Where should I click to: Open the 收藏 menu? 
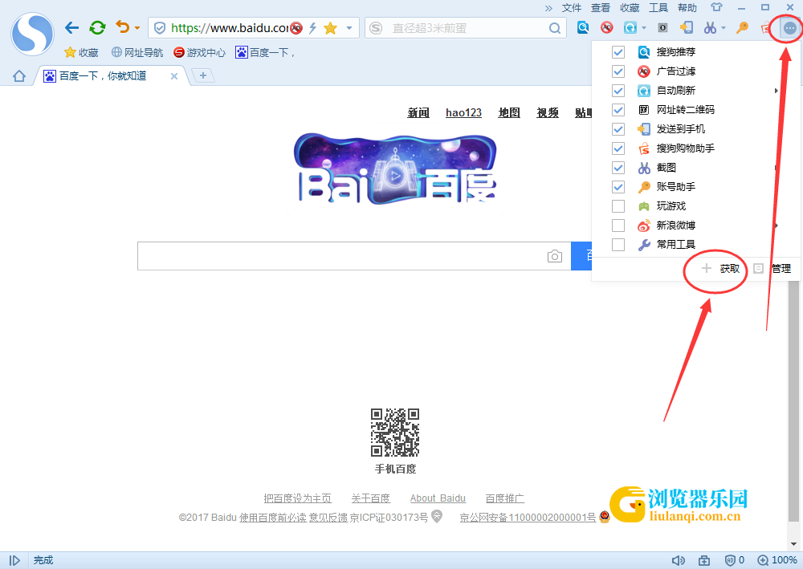tap(630, 8)
